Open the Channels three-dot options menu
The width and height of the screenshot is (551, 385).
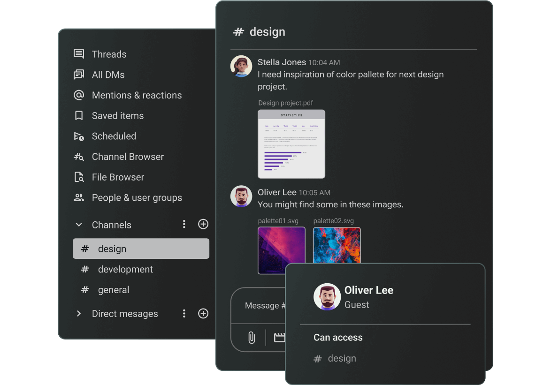[x=184, y=224]
